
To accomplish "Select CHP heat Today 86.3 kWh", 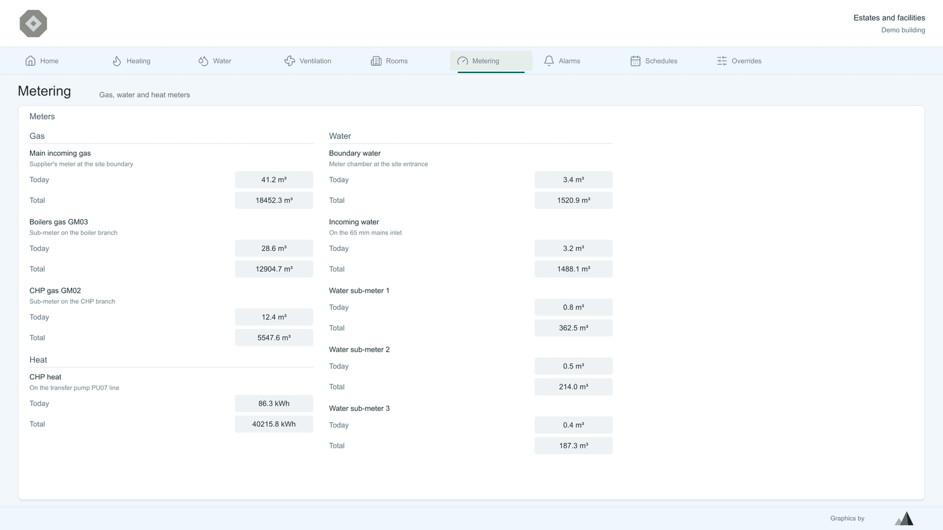I will tap(274, 403).
